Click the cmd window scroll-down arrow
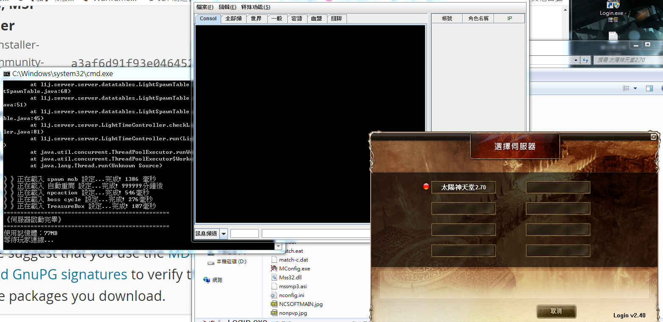The width and height of the screenshot is (663, 322). tap(278, 246)
